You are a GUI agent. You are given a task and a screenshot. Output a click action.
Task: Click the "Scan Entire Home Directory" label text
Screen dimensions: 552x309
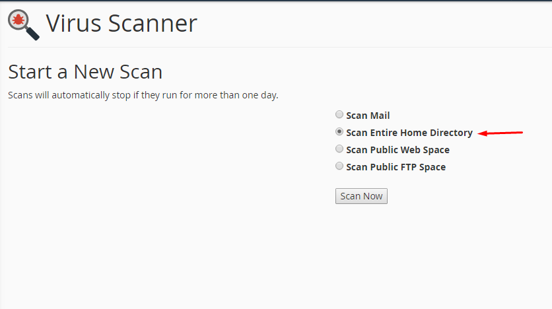point(409,133)
